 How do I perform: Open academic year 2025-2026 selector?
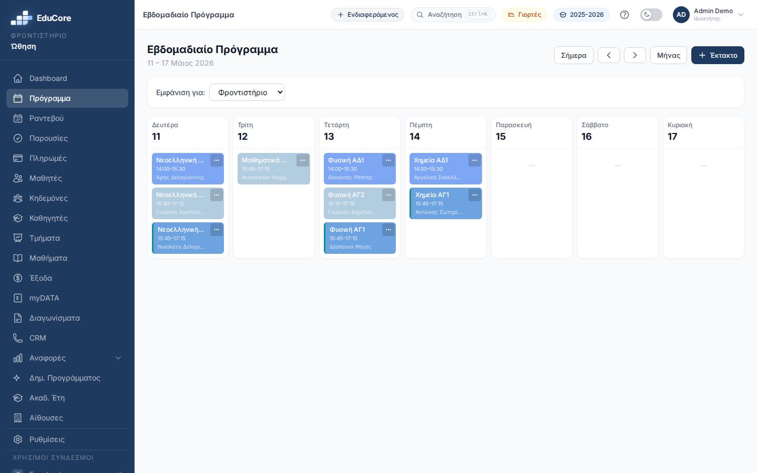click(x=581, y=15)
